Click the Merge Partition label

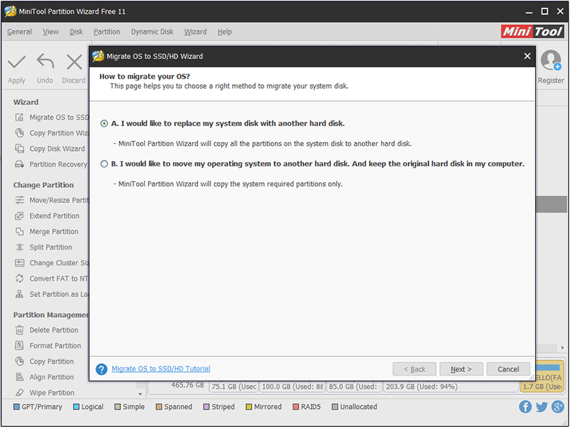coord(54,232)
